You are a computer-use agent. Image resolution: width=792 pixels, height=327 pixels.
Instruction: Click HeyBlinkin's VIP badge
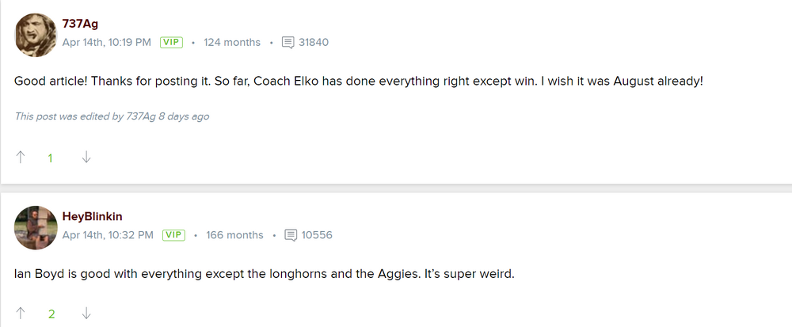click(x=173, y=235)
